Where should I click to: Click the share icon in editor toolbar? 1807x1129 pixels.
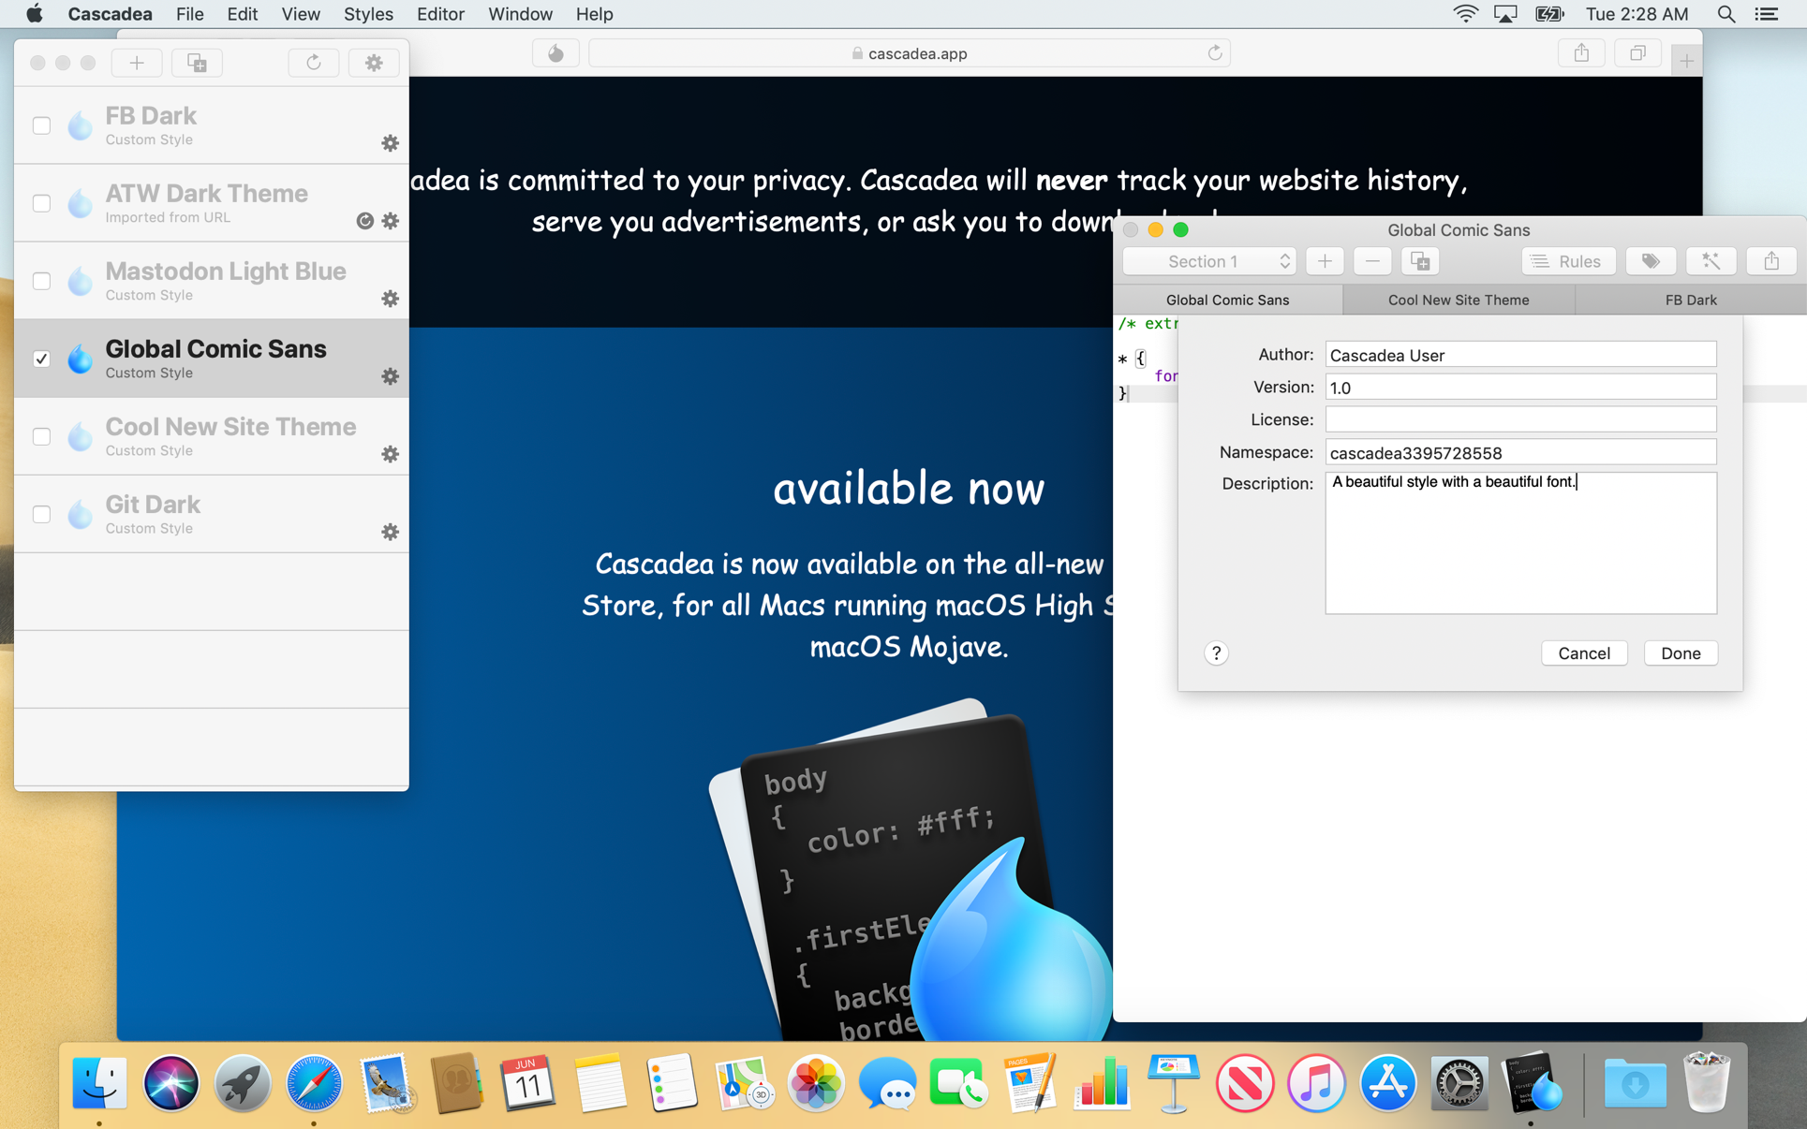[x=1770, y=261]
